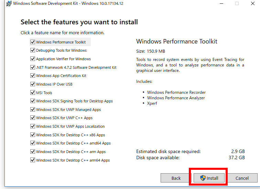The image size is (260, 189).
Task: Go back with the Back button
Action: pyautogui.click(x=176, y=178)
